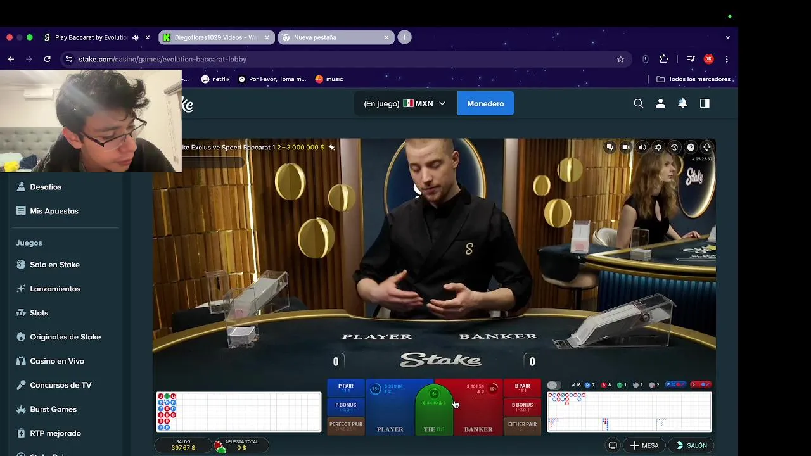Viewport: 811px width, 456px height.
Task: Open Lanzamientos category
Action: 55,289
